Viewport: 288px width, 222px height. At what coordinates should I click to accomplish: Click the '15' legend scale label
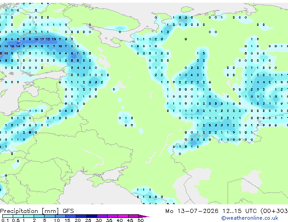[x=67, y=220]
